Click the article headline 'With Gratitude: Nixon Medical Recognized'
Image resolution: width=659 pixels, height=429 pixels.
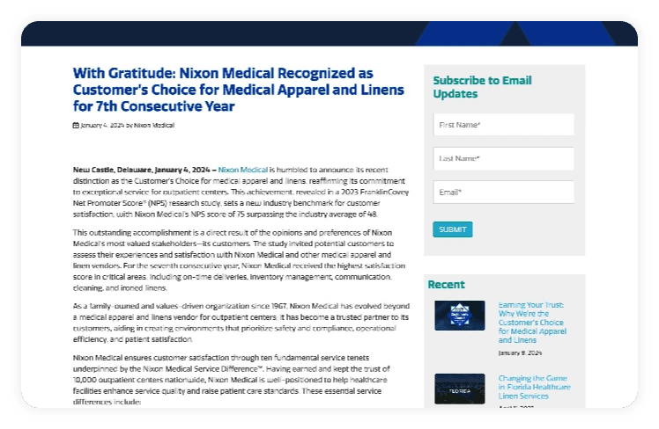tap(238, 90)
